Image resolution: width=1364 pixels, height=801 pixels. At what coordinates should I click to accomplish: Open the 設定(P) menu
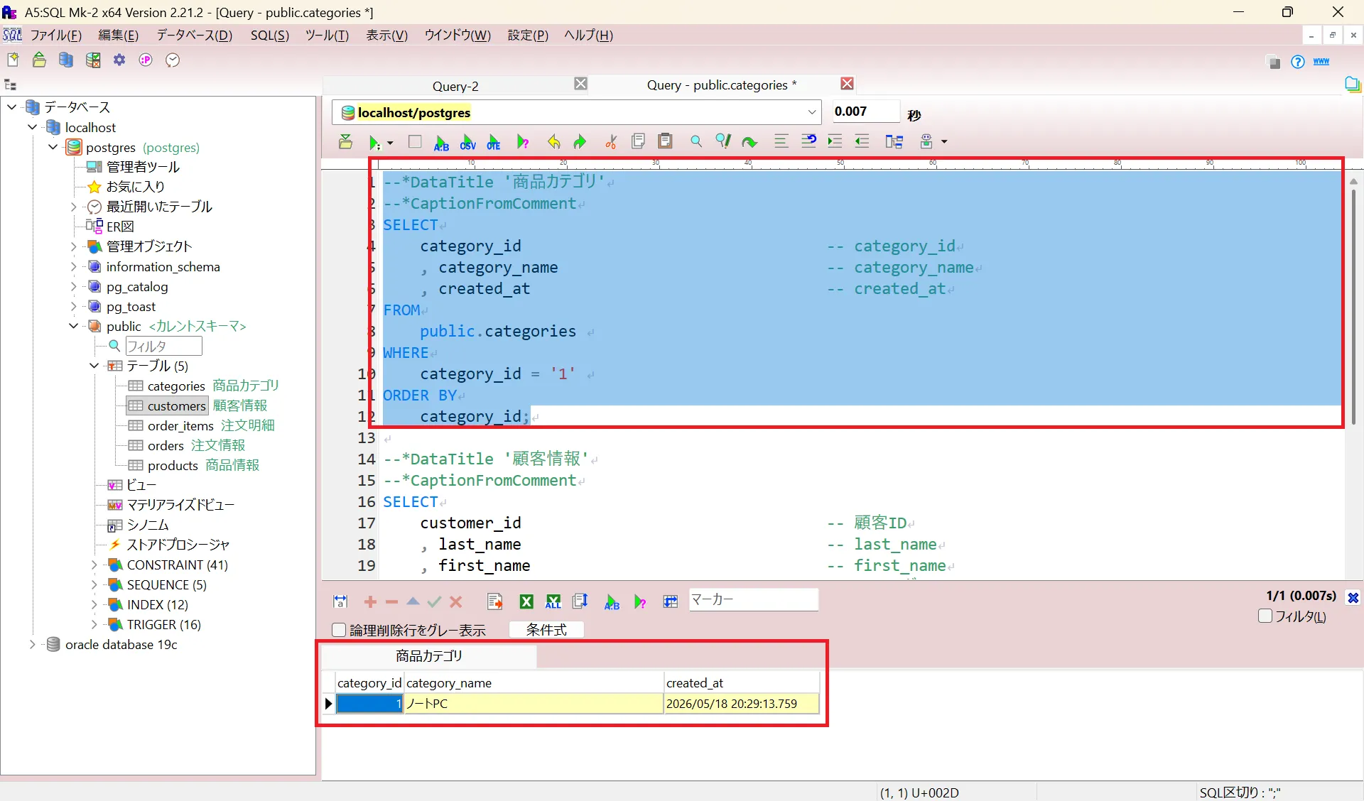(527, 36)
